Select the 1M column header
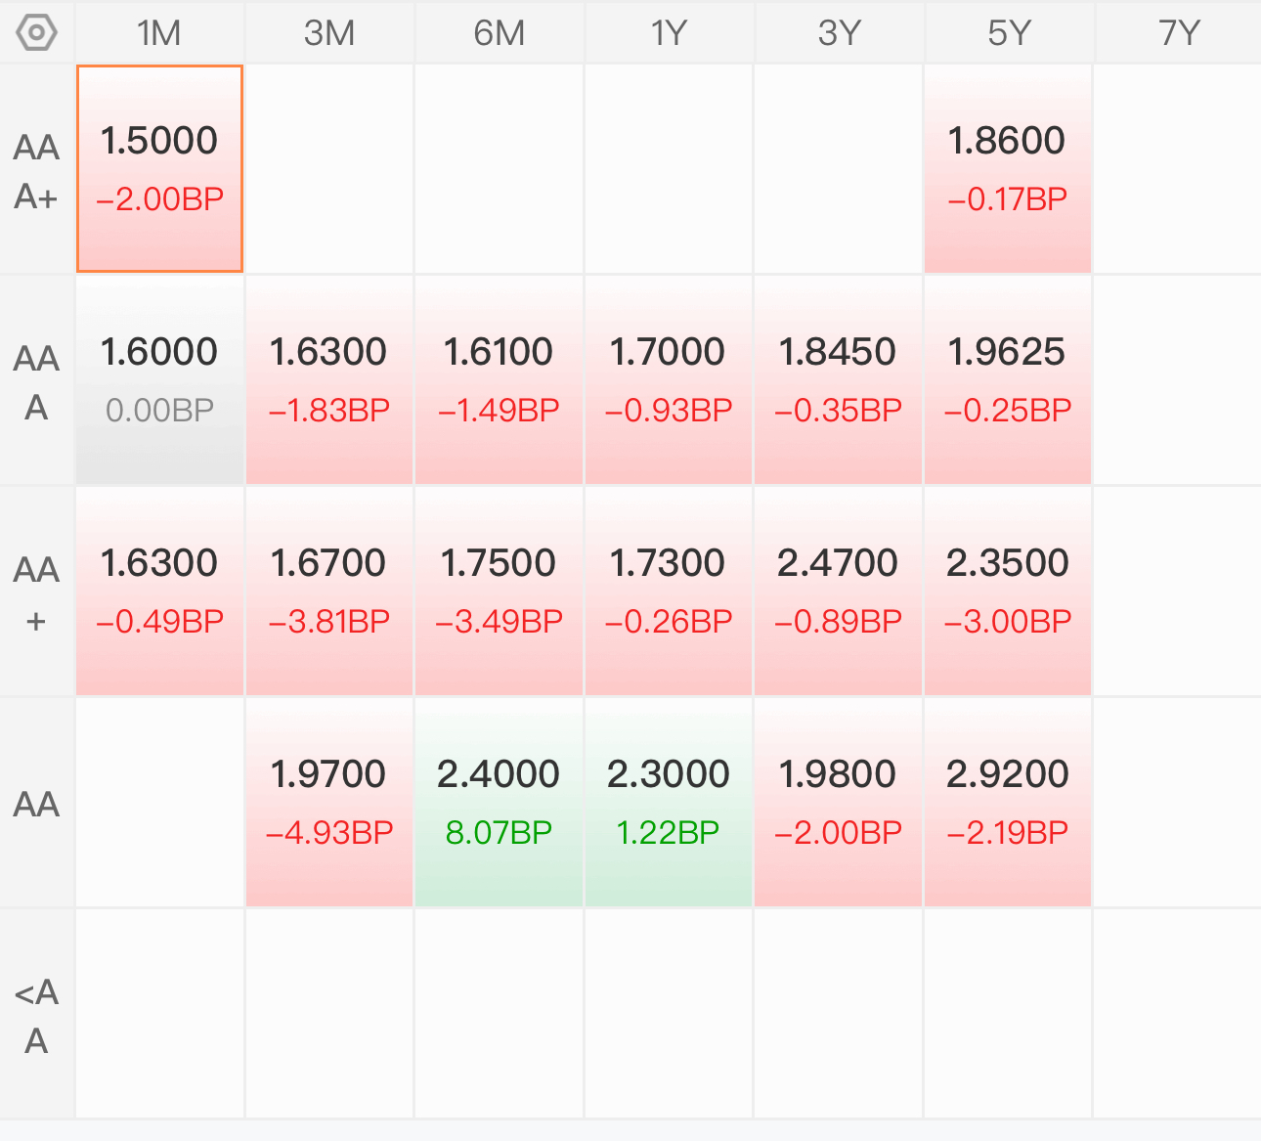 (159, 33)
